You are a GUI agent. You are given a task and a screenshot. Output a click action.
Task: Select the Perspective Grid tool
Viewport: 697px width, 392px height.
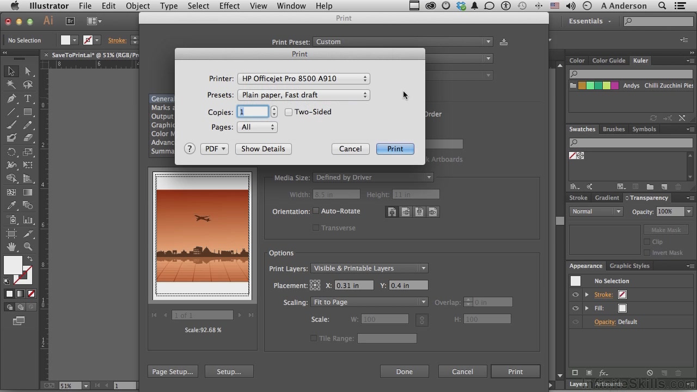point(28,179)
